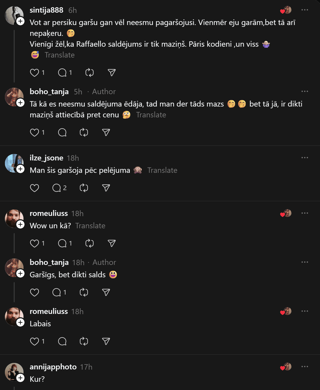
Task: Open replies on ilze_jsone's comment
Action: tap(57, 188)
